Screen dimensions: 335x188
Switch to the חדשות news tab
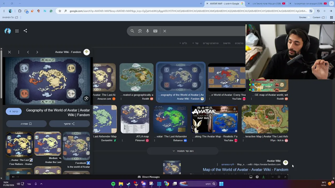227,43
